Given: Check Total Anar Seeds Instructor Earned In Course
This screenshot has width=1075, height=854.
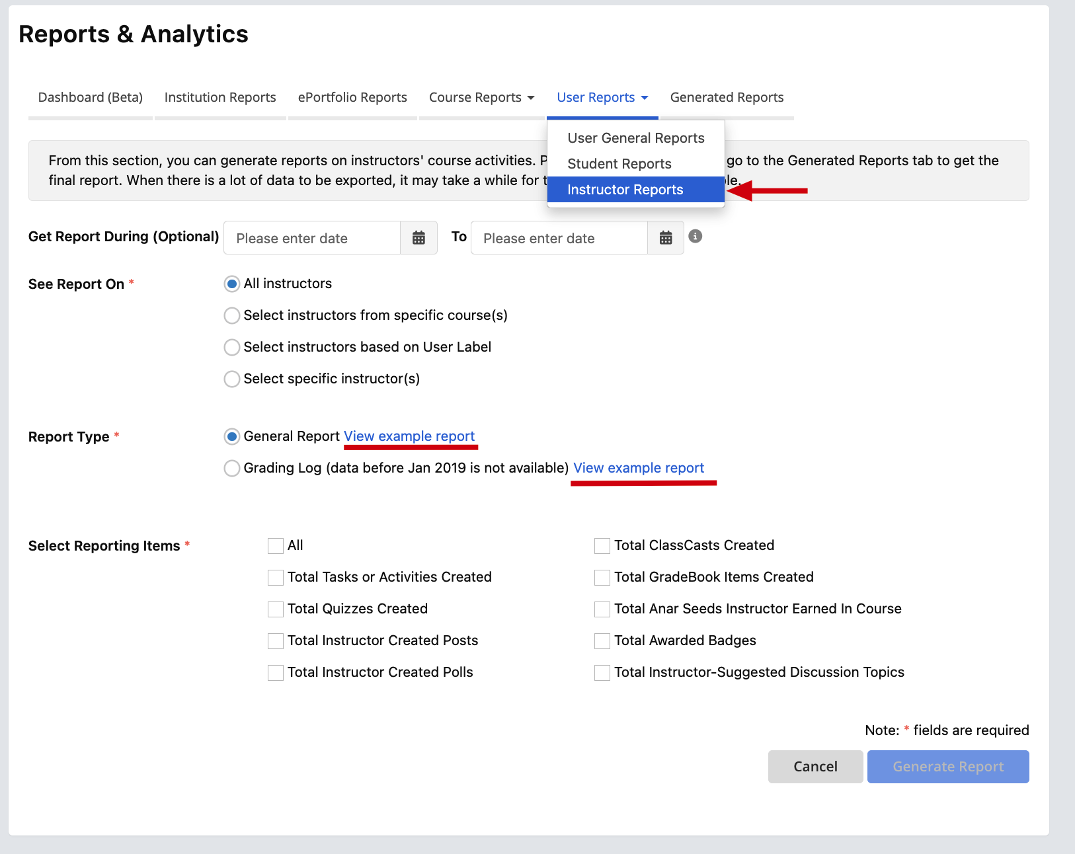Looking at the screenshot, I should [x=602, y=609].
